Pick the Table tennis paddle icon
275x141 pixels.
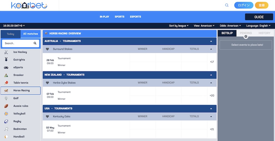[x=6, y=83]
